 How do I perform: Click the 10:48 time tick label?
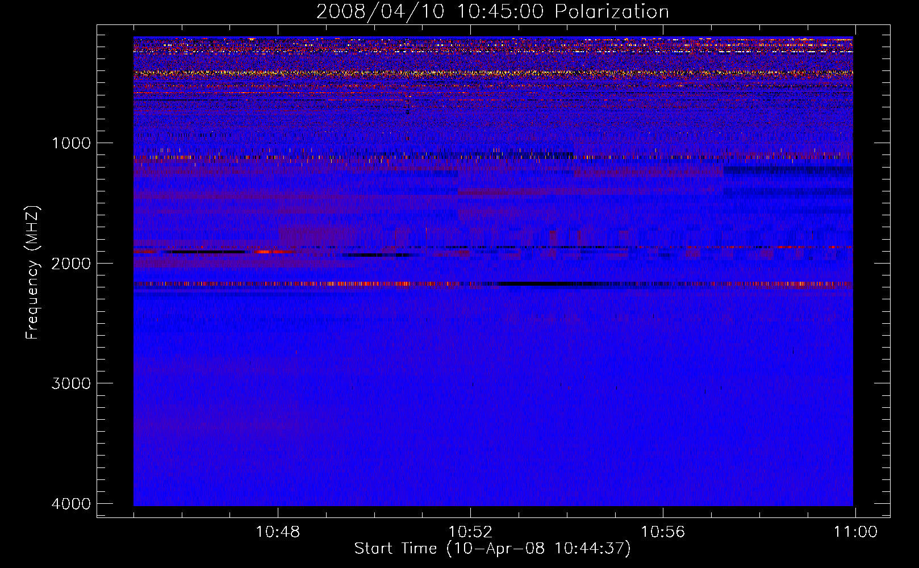[278, 532]
